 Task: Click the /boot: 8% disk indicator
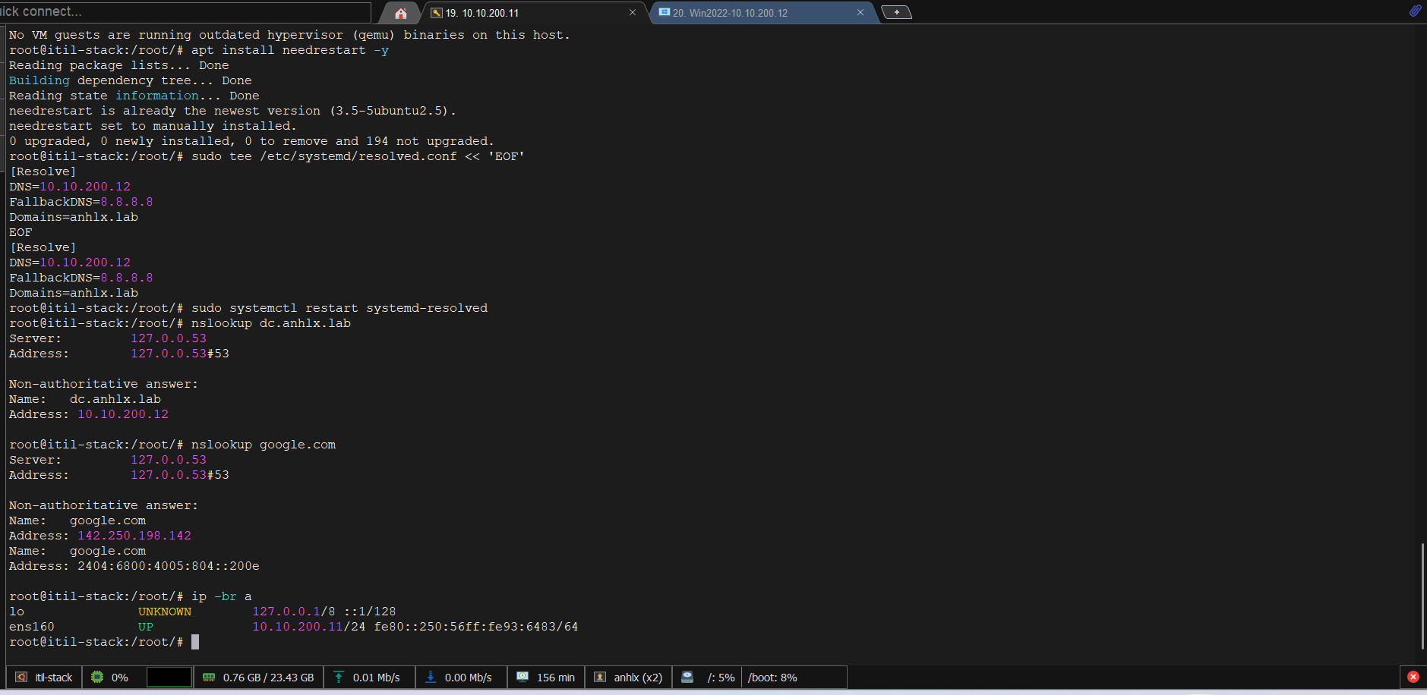772,677
